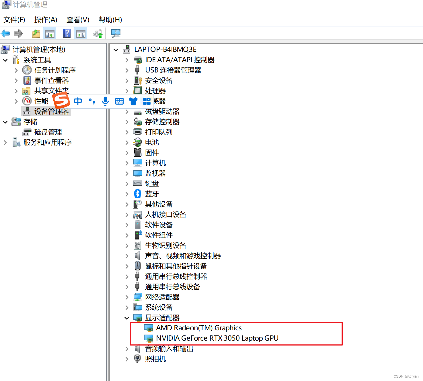Toggle the Show/Hide console tree icon
This screenshot has width=423, height=381.
point(50,34)
